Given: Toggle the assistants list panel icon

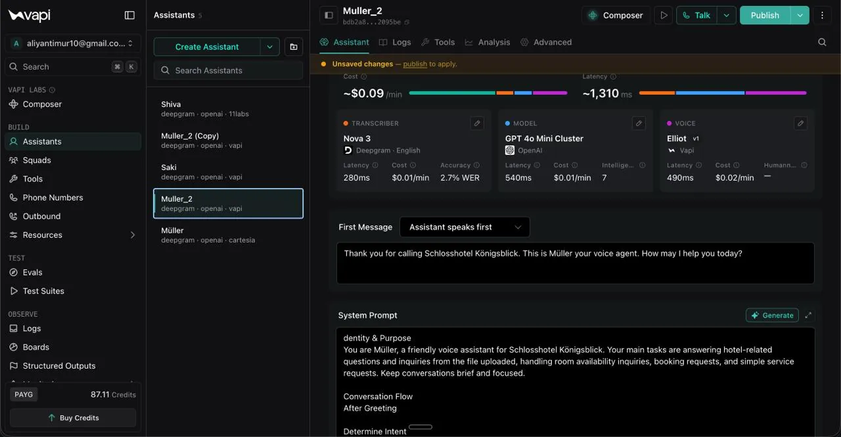Looking at the screenshot, I should (329, 15).
